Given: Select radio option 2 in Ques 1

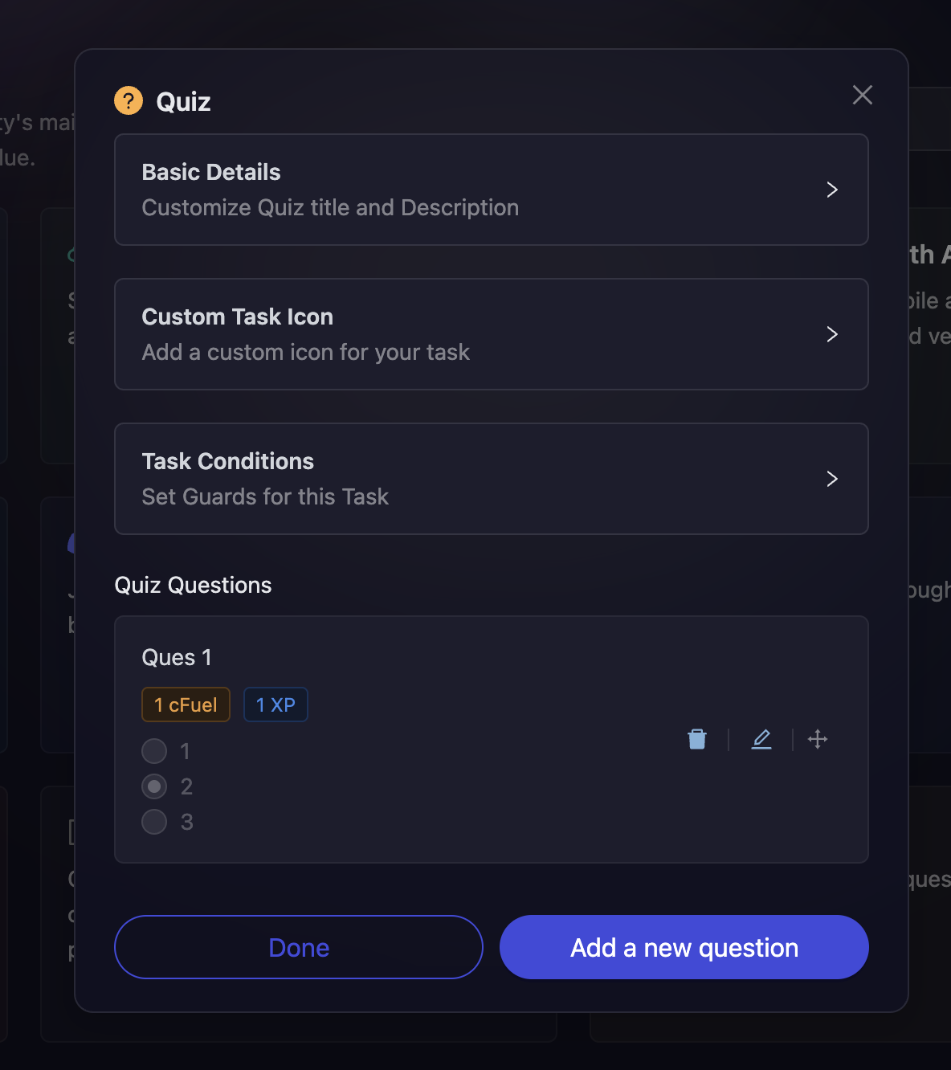Looking at the screenshot, I should 154,786.
